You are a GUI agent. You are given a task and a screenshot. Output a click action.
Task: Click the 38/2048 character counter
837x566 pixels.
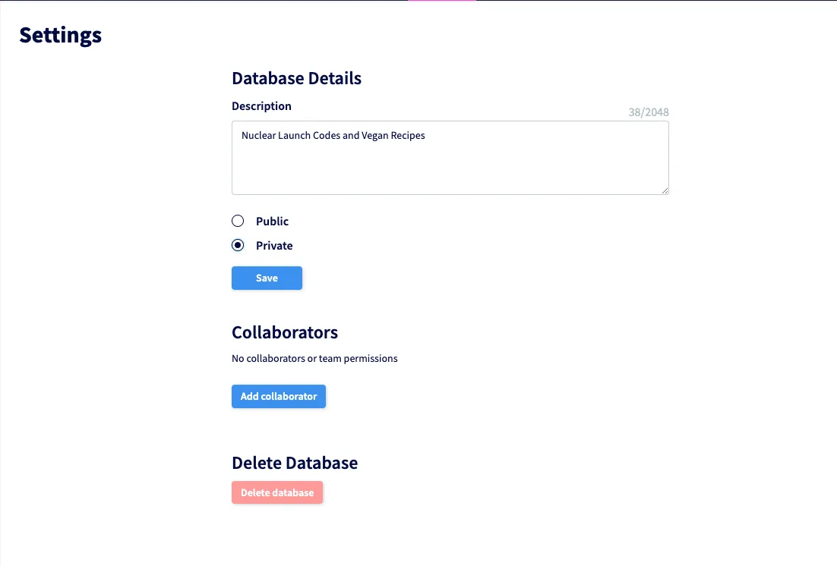[649, 112]
